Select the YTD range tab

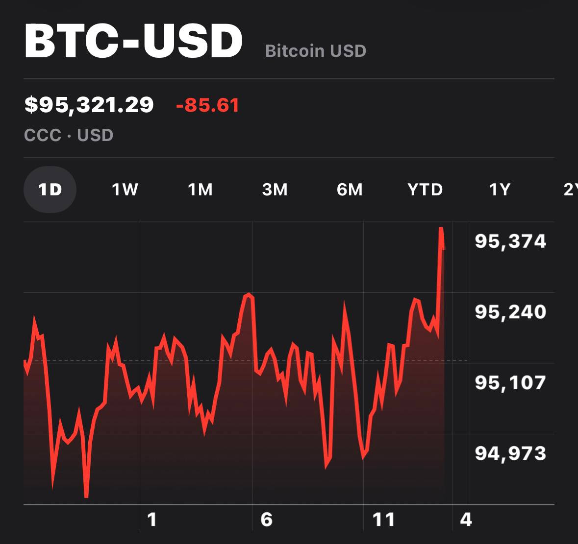pyautogui.click(x=425, y=189)
